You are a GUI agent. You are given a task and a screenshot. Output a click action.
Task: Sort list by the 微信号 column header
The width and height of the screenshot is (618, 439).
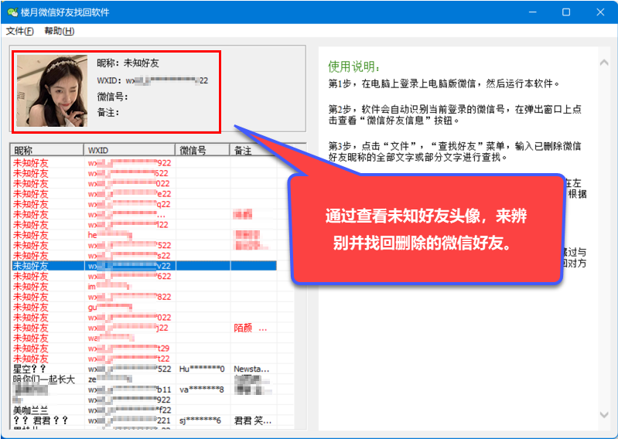point(203,151)
